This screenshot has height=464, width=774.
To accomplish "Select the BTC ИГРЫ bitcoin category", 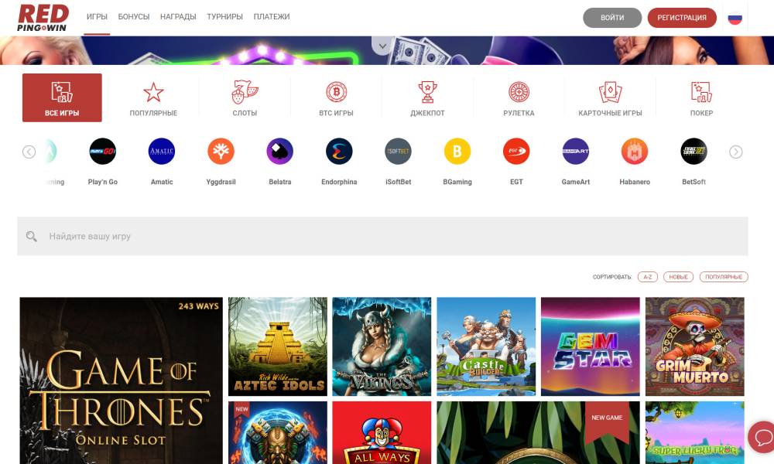I will click(x=336, y=99).
